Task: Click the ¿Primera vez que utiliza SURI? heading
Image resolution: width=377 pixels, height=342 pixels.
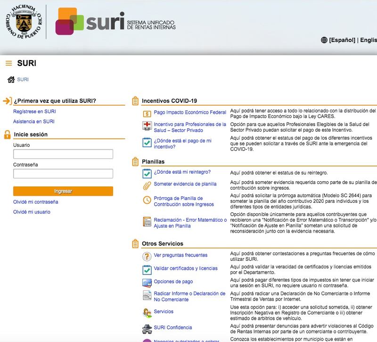Action: (55, 101)
